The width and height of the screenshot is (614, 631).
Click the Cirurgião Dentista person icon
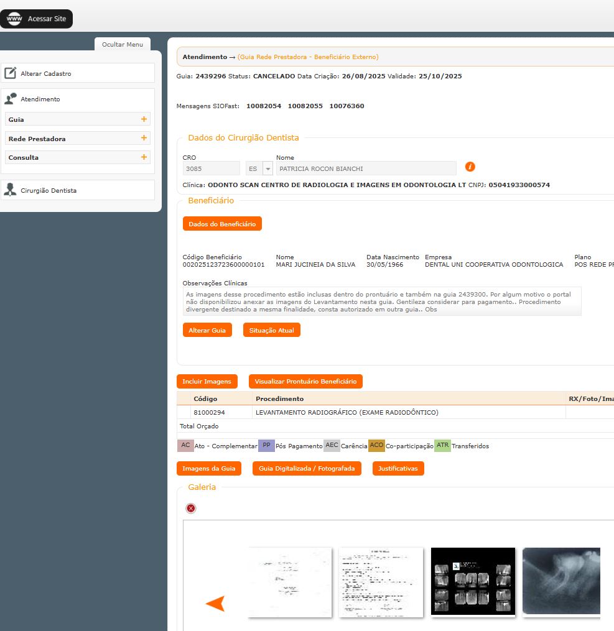11,190
